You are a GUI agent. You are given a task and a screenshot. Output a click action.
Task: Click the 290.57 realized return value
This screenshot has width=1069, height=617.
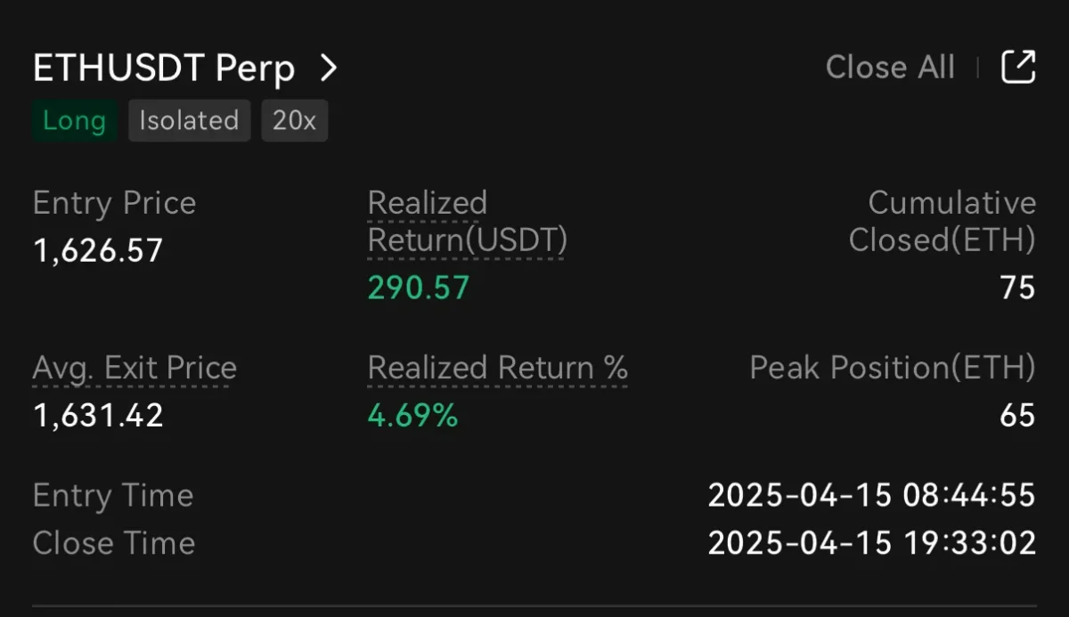coord(418,288)
